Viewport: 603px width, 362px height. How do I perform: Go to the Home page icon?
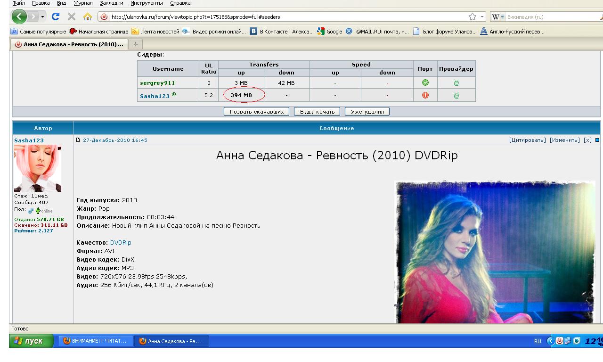click(87, 17)
